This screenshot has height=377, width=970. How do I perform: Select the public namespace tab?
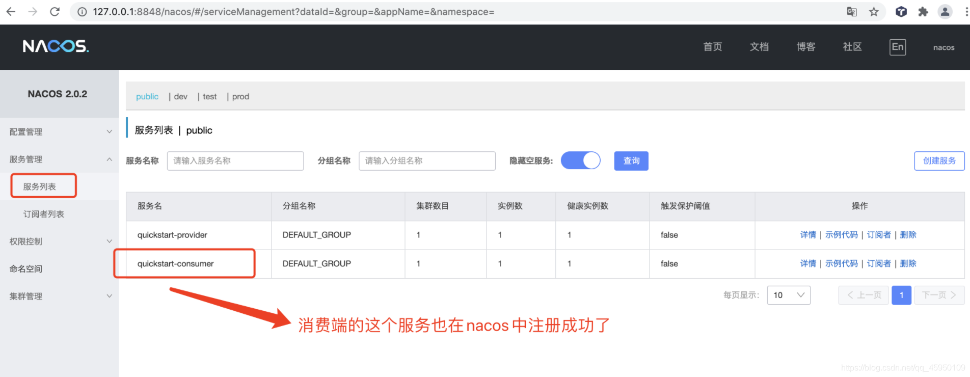(147, 96)
